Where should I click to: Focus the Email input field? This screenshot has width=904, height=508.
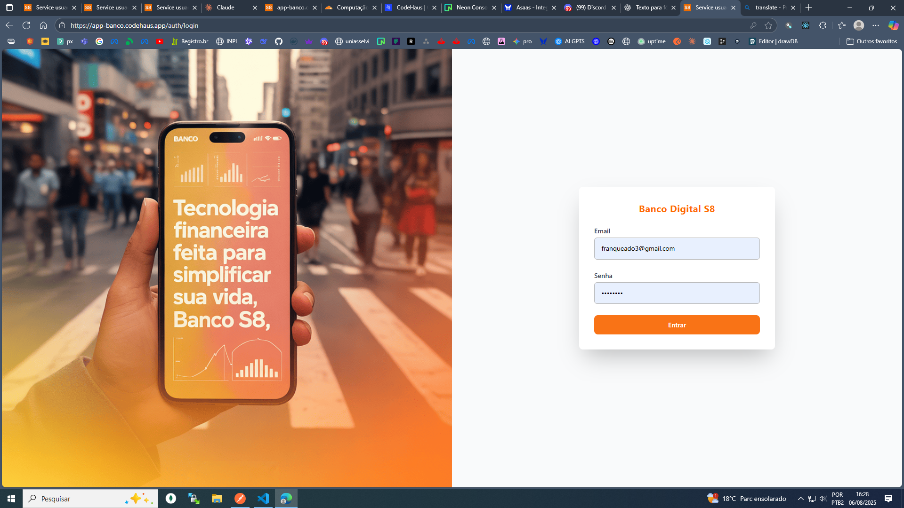pyautogui.click(x=677, y=248)
